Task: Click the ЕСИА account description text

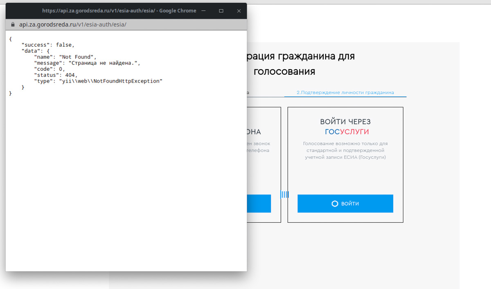Action: [x=345, y=150]
